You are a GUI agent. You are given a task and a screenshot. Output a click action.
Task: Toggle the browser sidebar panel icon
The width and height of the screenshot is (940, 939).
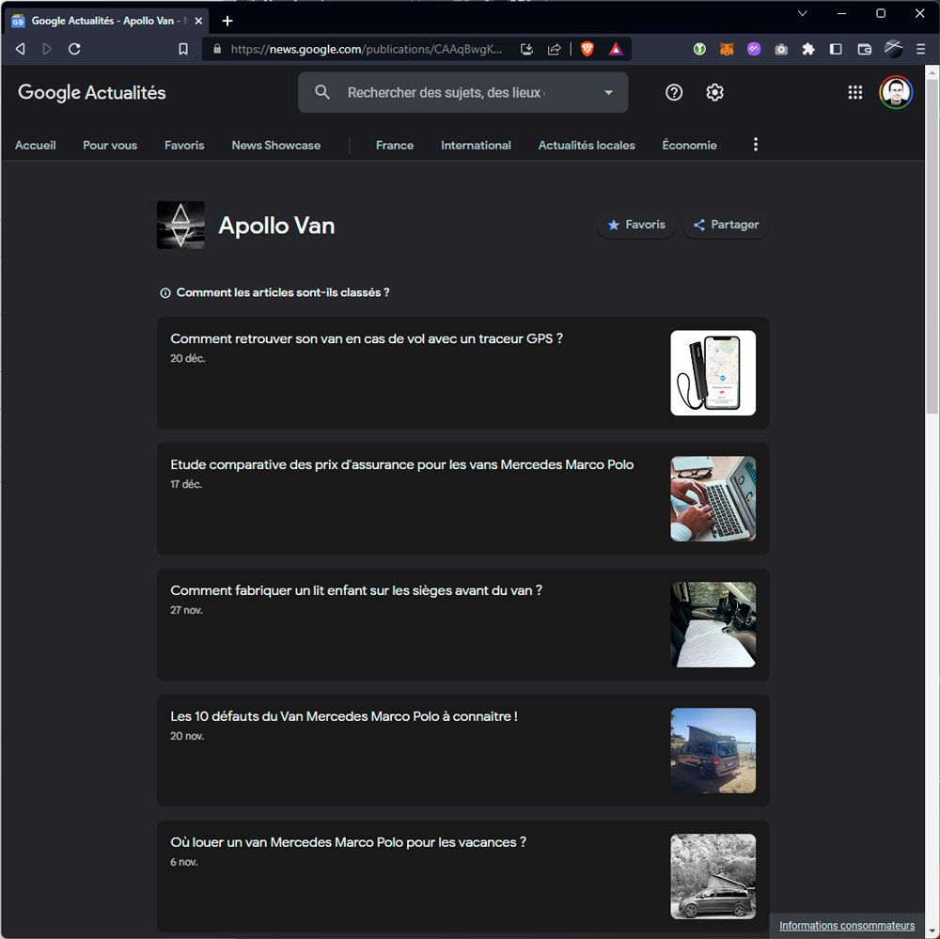836,49
